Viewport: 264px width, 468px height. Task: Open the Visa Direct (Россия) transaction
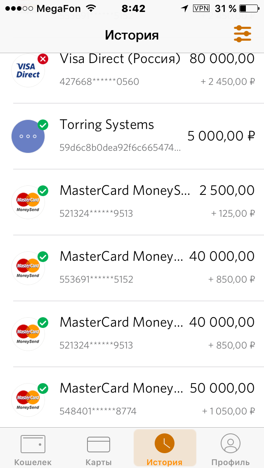click(120, 59)
